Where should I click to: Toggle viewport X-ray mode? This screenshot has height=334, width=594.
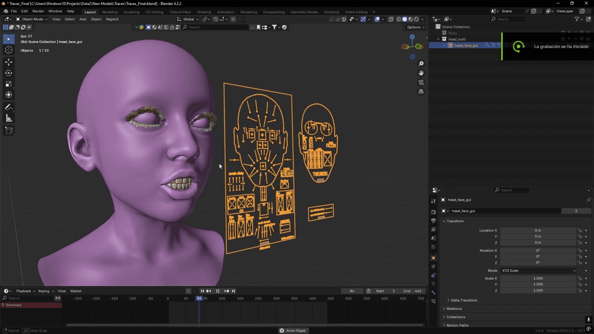click(x=391, y=19)
